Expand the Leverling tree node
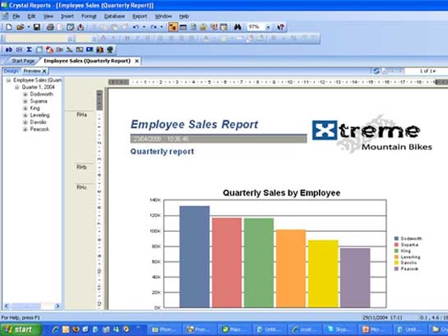The image size is (448, 336). 25,115
